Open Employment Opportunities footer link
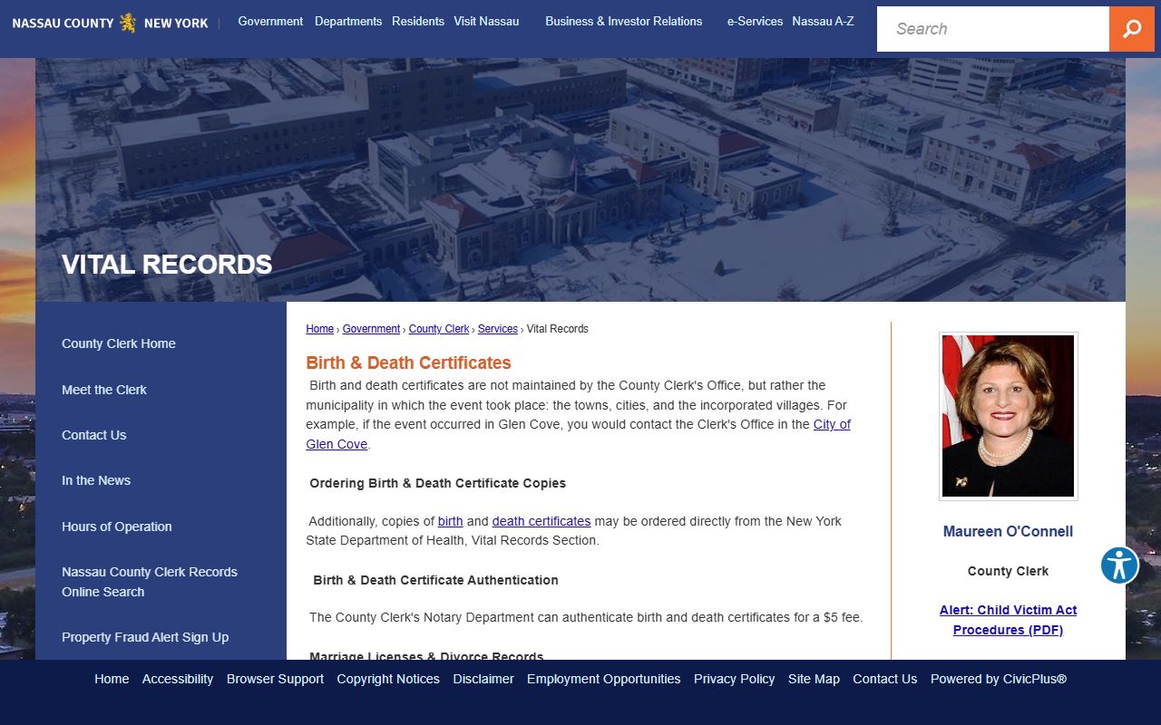The image size is (1161, 725). click(604, 679)
